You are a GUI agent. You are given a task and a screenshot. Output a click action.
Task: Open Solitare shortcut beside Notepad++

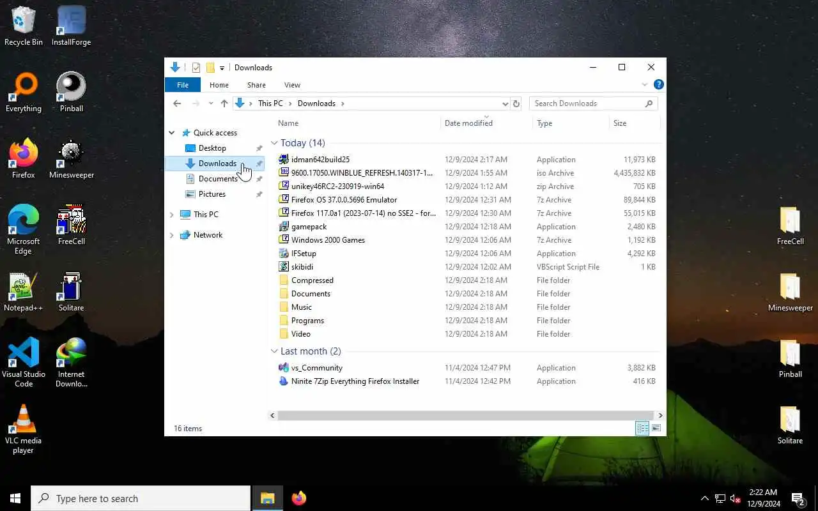71,292
